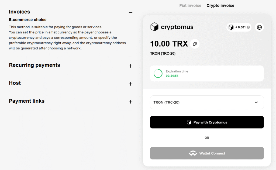Screen dimensions: 276x170
Task: Click the Wallet Connect logo icon
Action: pos(193,153)
